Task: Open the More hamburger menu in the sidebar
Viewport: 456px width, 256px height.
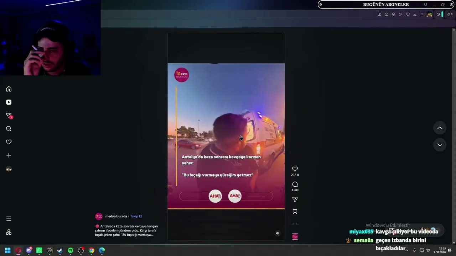Action: pyautogui.click(x=9, y=219)
